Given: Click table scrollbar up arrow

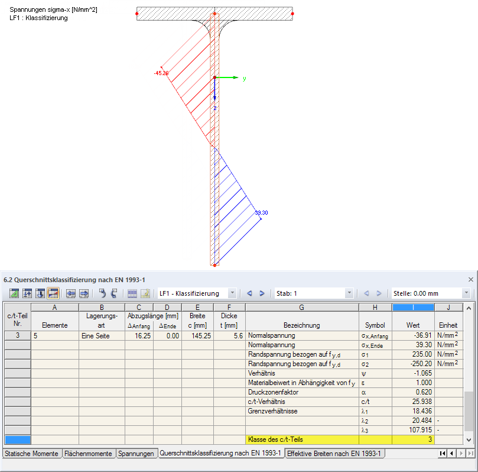Looking at the screenshot, I should [469, 308].
